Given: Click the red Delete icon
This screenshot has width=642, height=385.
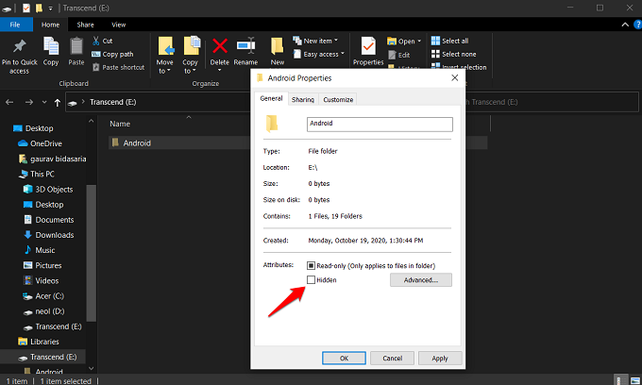Looking at the screenshot, I should 220,46.
